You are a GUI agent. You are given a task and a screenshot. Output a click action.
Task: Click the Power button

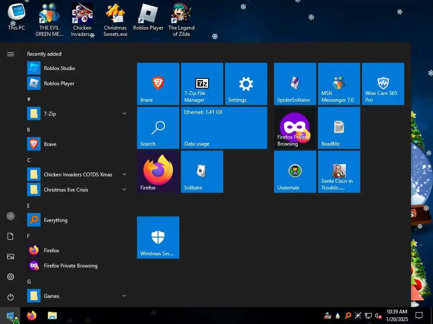tap(11, 297)
